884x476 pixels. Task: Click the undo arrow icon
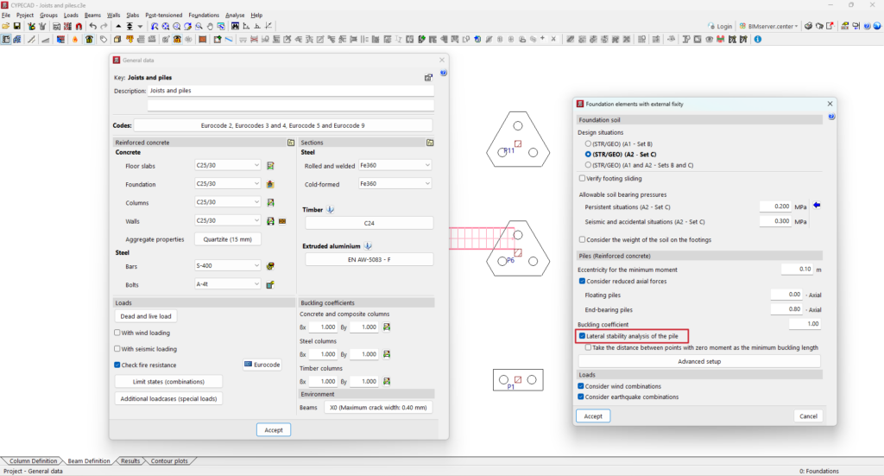tap(92, 26)
